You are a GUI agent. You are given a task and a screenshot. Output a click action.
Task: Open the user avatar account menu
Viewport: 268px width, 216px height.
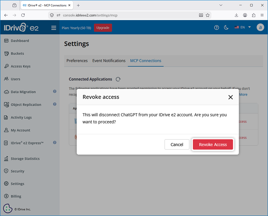tap(260, 28)
